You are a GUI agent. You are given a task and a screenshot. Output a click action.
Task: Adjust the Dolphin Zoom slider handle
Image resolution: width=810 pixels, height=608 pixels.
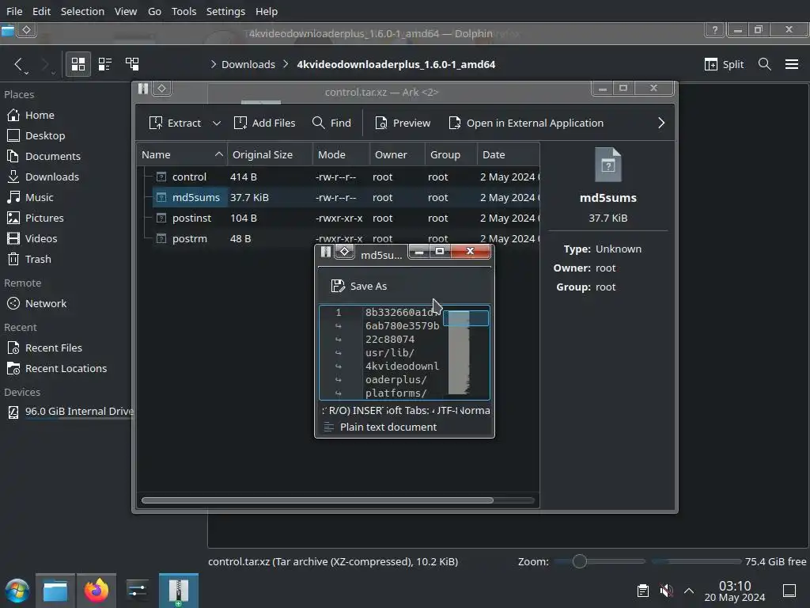579,561
